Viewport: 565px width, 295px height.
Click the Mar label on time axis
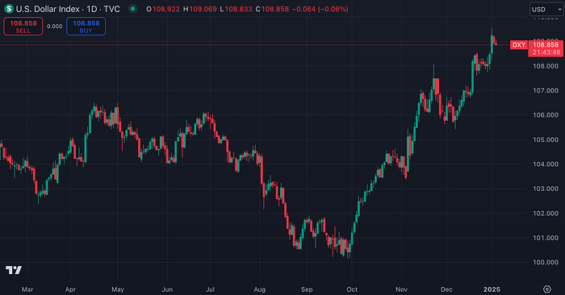(x=27, y=289)
